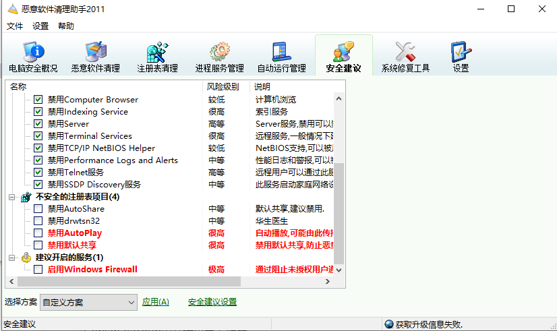Click the app logo in title bar
The image size is (557, 331).
[13, 9]
